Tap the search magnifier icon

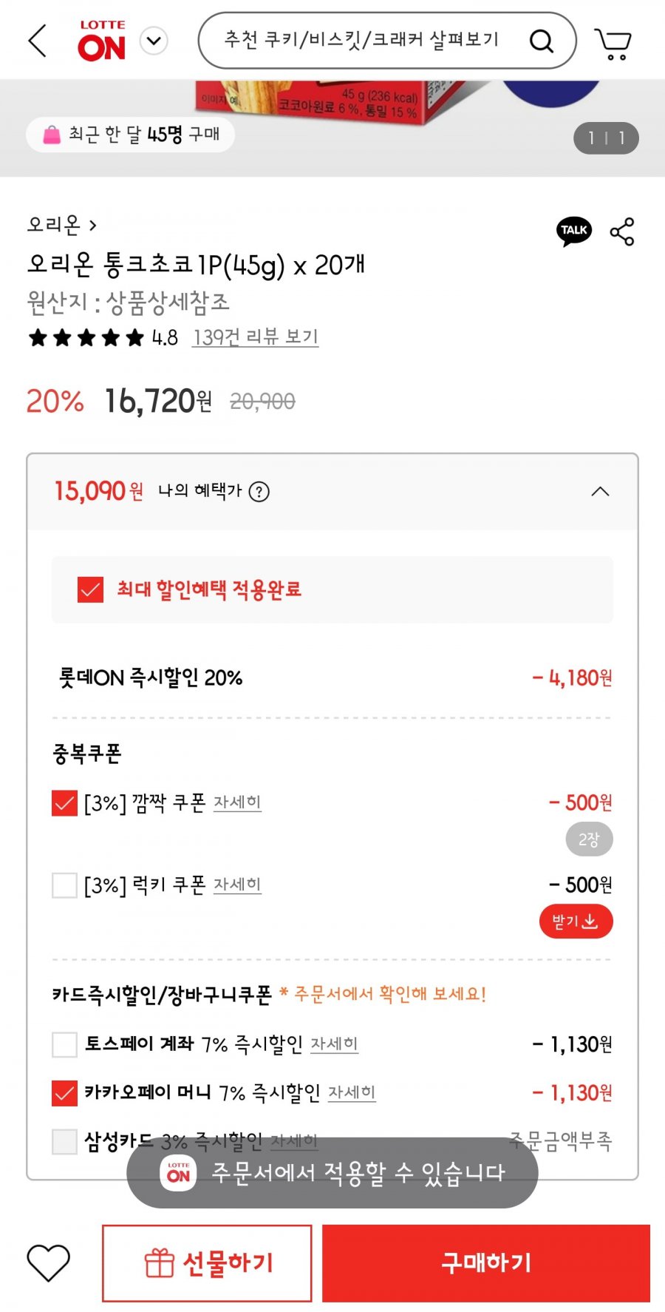pos(541,41)
